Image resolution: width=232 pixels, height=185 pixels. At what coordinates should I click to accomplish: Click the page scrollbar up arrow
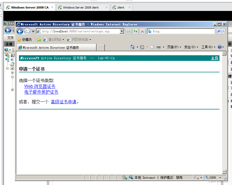(224, 53)
